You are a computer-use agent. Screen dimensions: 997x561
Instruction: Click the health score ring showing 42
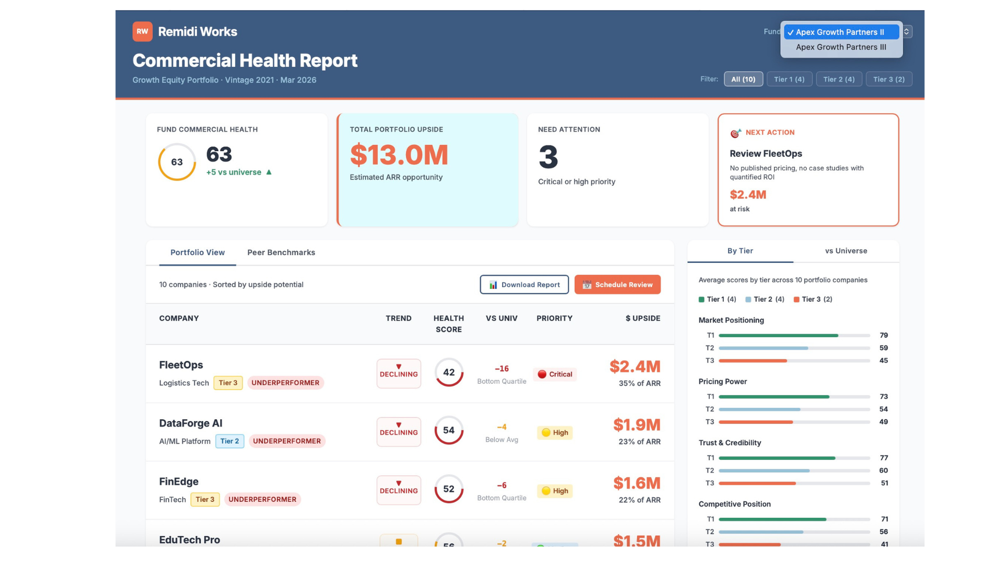coord(448,372)
